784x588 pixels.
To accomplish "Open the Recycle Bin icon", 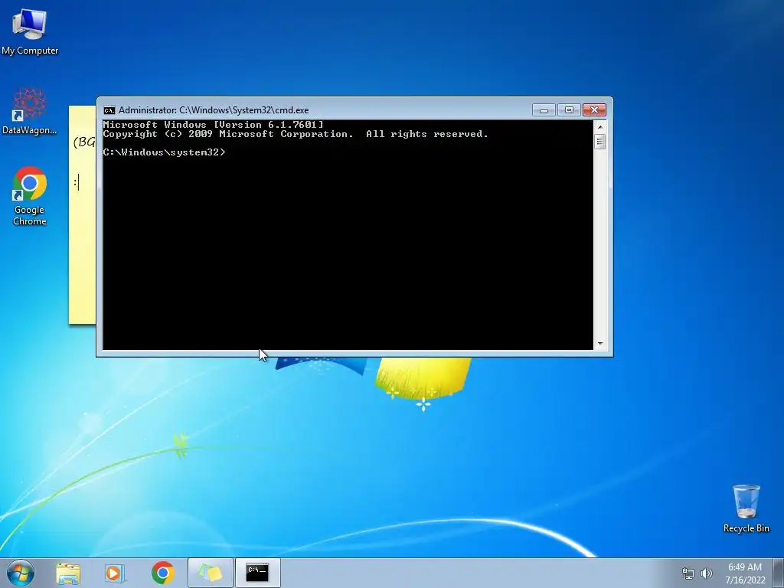I will pos(746,508).
